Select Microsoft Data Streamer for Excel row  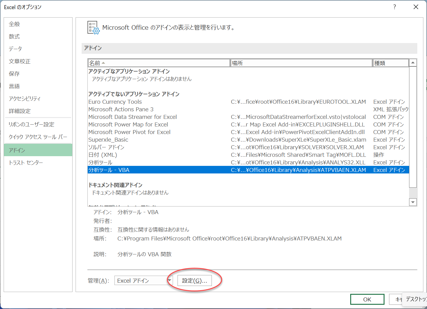(248, 117)
